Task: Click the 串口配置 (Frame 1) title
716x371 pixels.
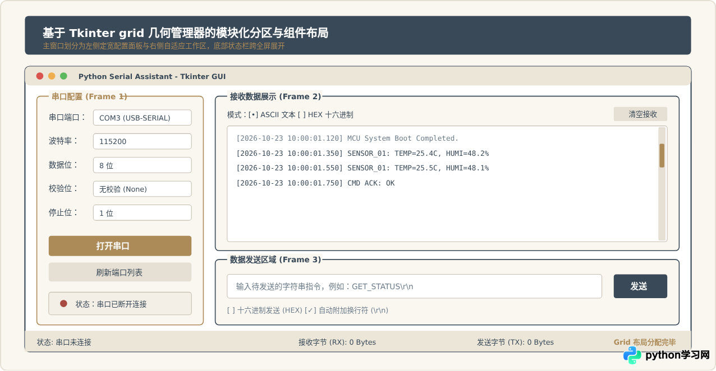Action: (x=89, y=96)
